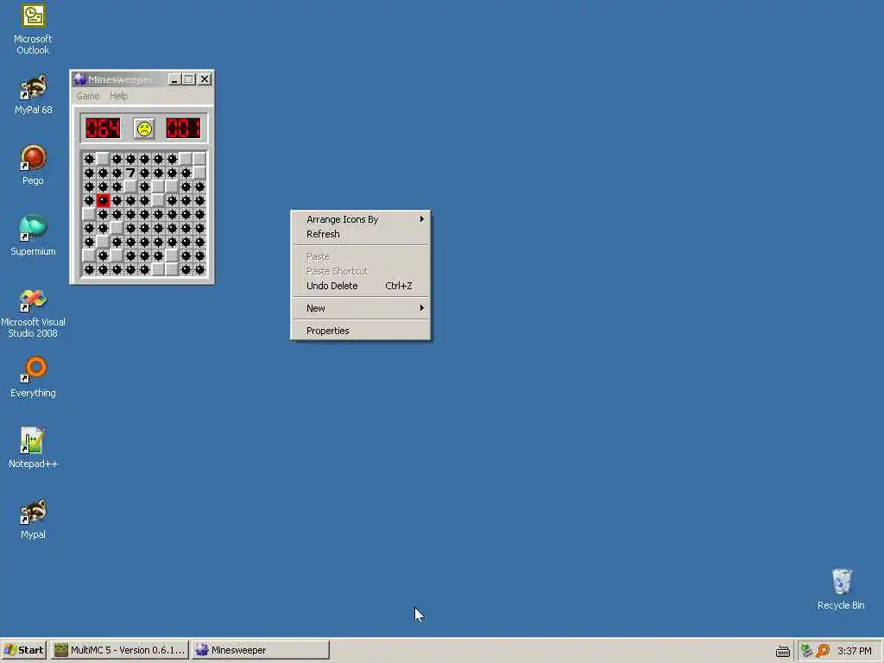The width and height of the screenshot is (884, 663).
Task: Open the Game menu in Minesweeper
Action: tap(88, 96)
